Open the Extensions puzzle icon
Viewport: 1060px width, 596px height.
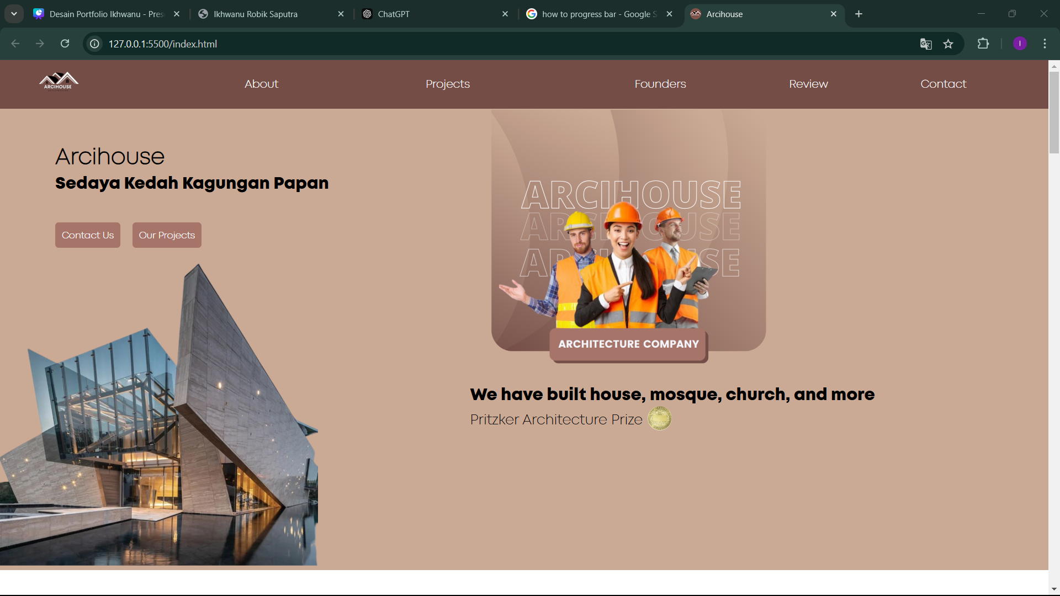tap(983, 44)
